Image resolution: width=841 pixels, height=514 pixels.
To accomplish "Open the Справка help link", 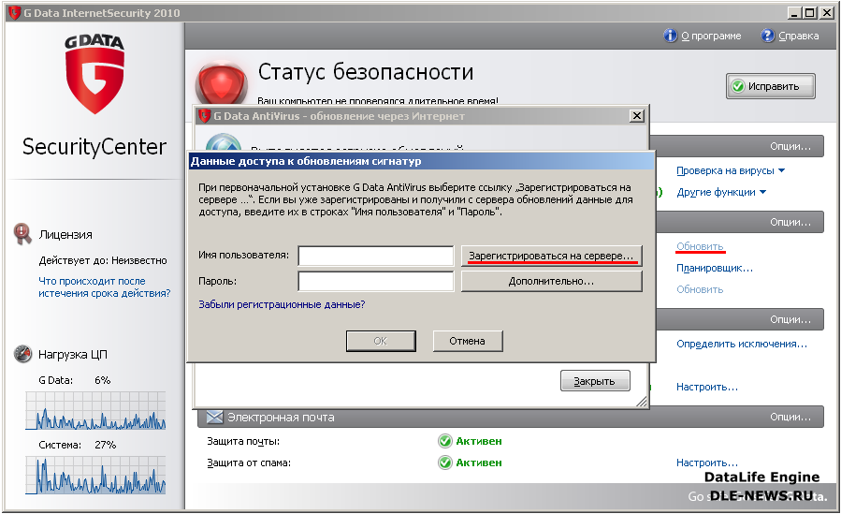I will click(x=799, y=36).
